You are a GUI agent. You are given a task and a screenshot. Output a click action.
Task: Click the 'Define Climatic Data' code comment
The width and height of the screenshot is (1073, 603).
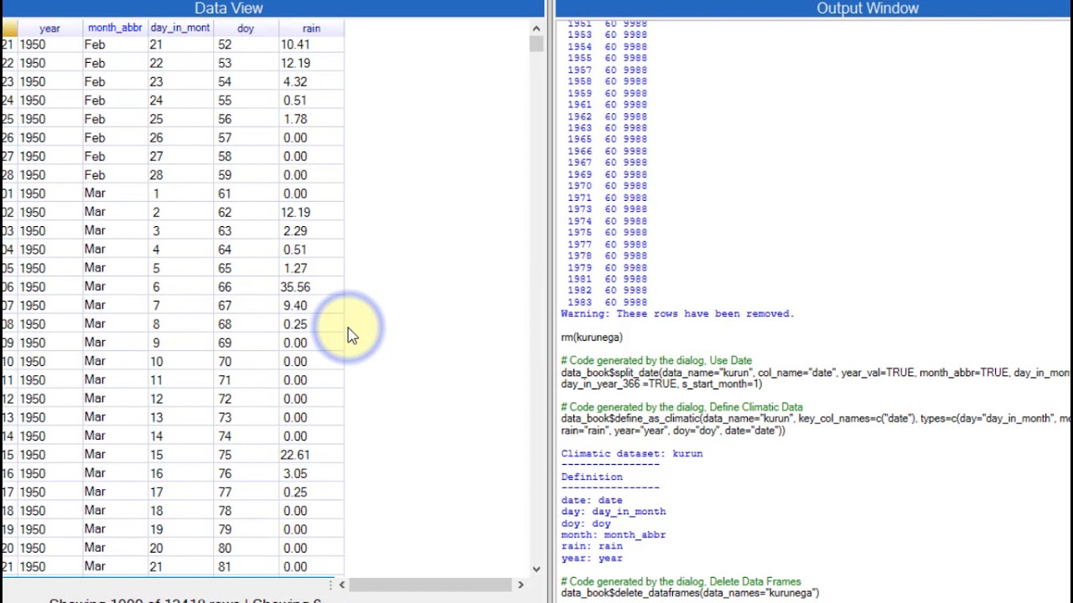pos(682,407)
